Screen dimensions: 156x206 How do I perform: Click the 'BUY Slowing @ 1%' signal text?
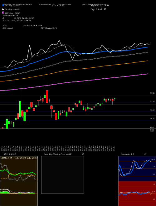pos(49,28)
